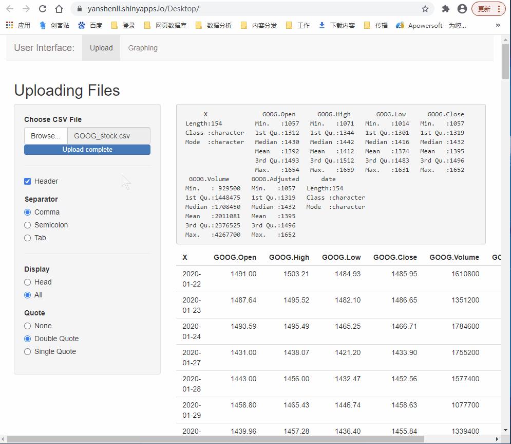Choose Single Quote under Quote
This screenshot has height=444, width=511.
click(x=27, y=351)
